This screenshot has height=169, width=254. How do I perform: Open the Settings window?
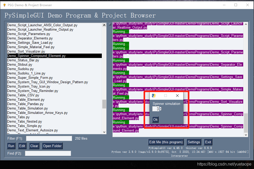click(194, 142)
